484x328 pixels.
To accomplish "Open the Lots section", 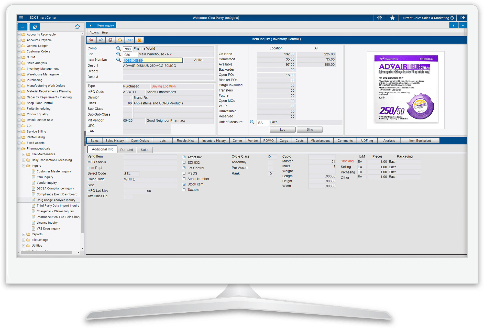I will pyautogui.click(x=162, y=140).
